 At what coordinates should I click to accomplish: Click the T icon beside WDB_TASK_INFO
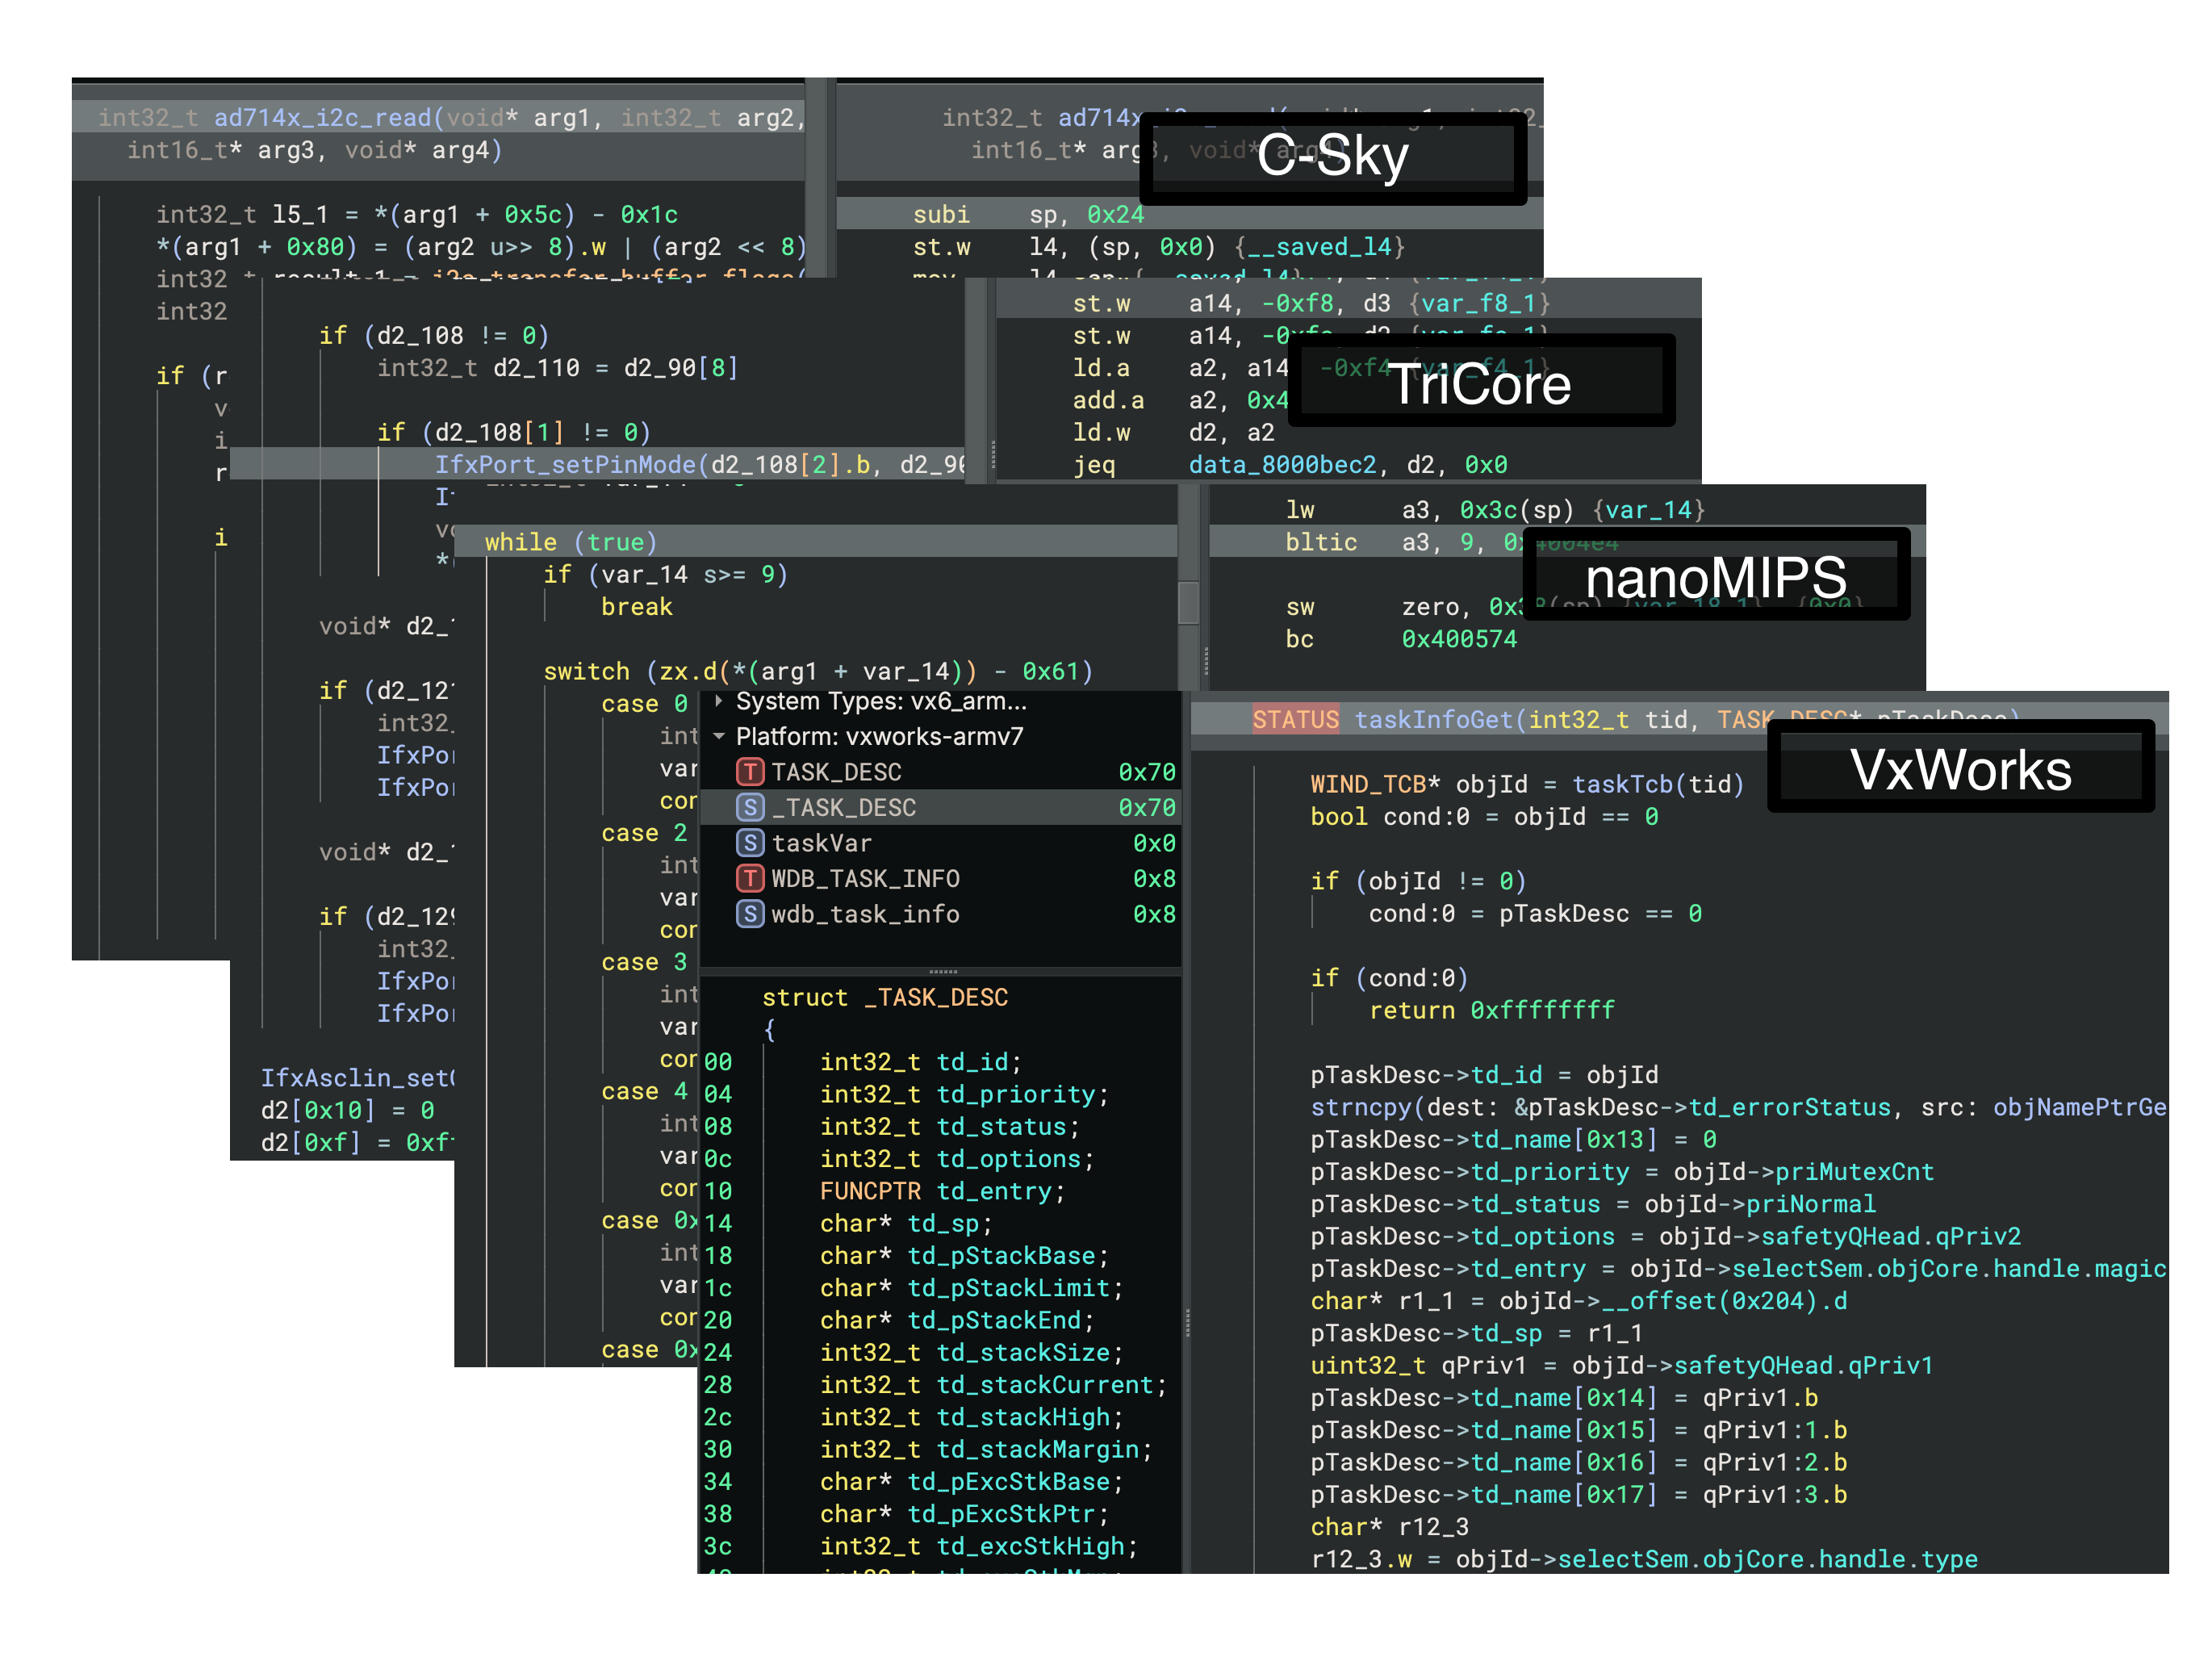(x=750, y=878)
